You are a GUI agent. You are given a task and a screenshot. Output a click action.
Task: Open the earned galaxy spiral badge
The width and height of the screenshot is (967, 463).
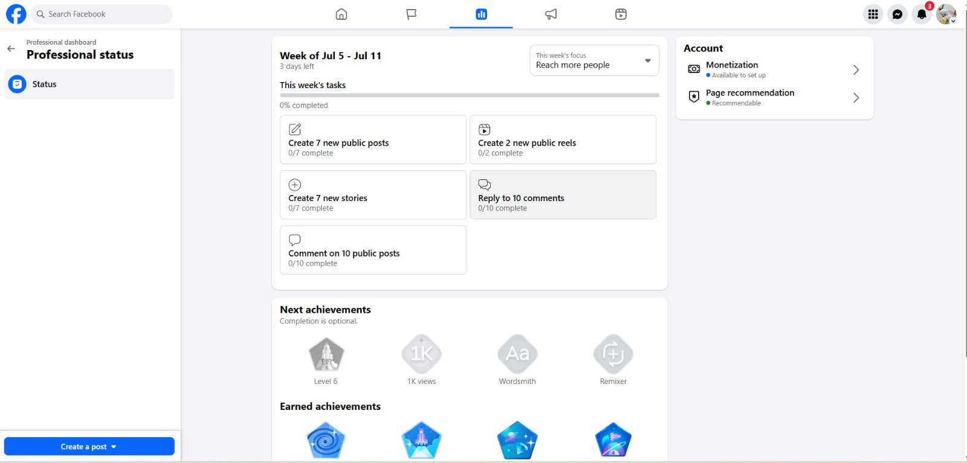(x=326, y=441)
